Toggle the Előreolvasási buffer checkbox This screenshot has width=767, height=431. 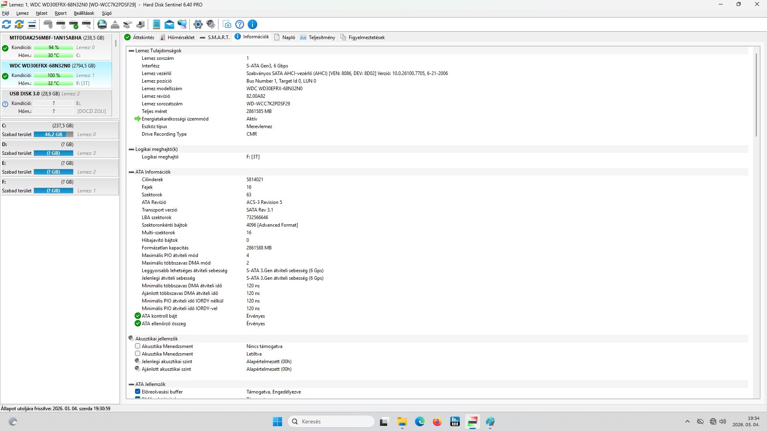tap(137, 391)
